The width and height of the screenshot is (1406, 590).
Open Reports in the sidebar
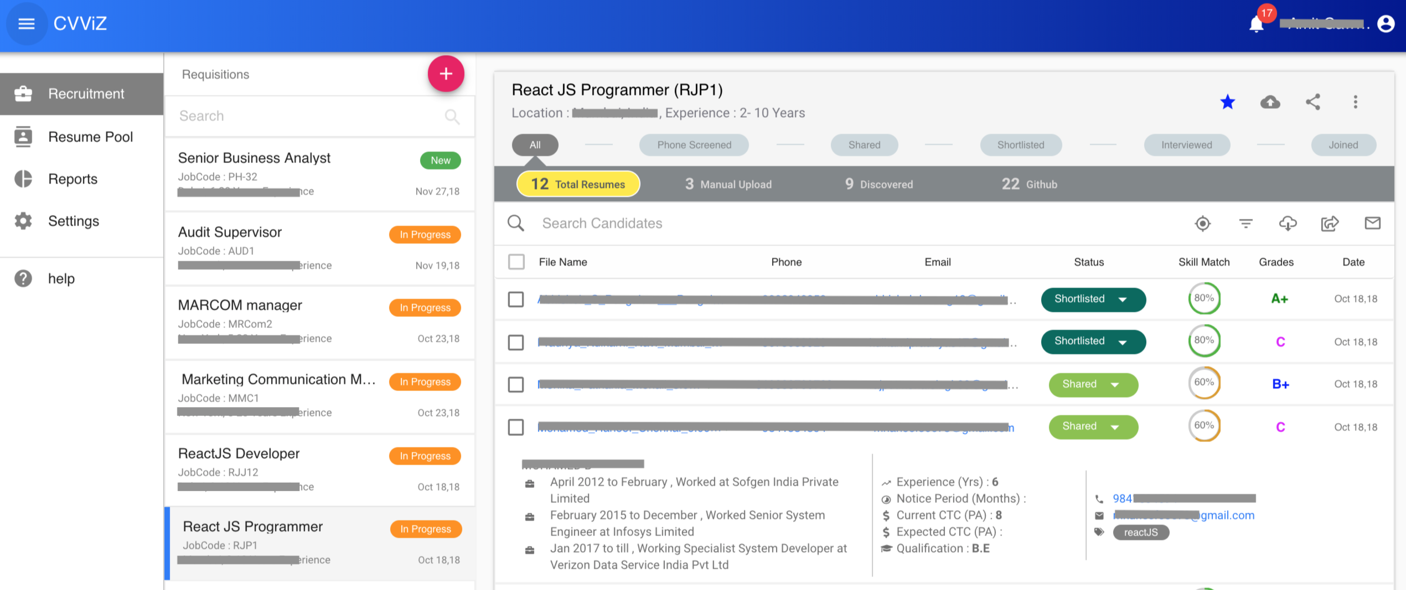[81, 179]
